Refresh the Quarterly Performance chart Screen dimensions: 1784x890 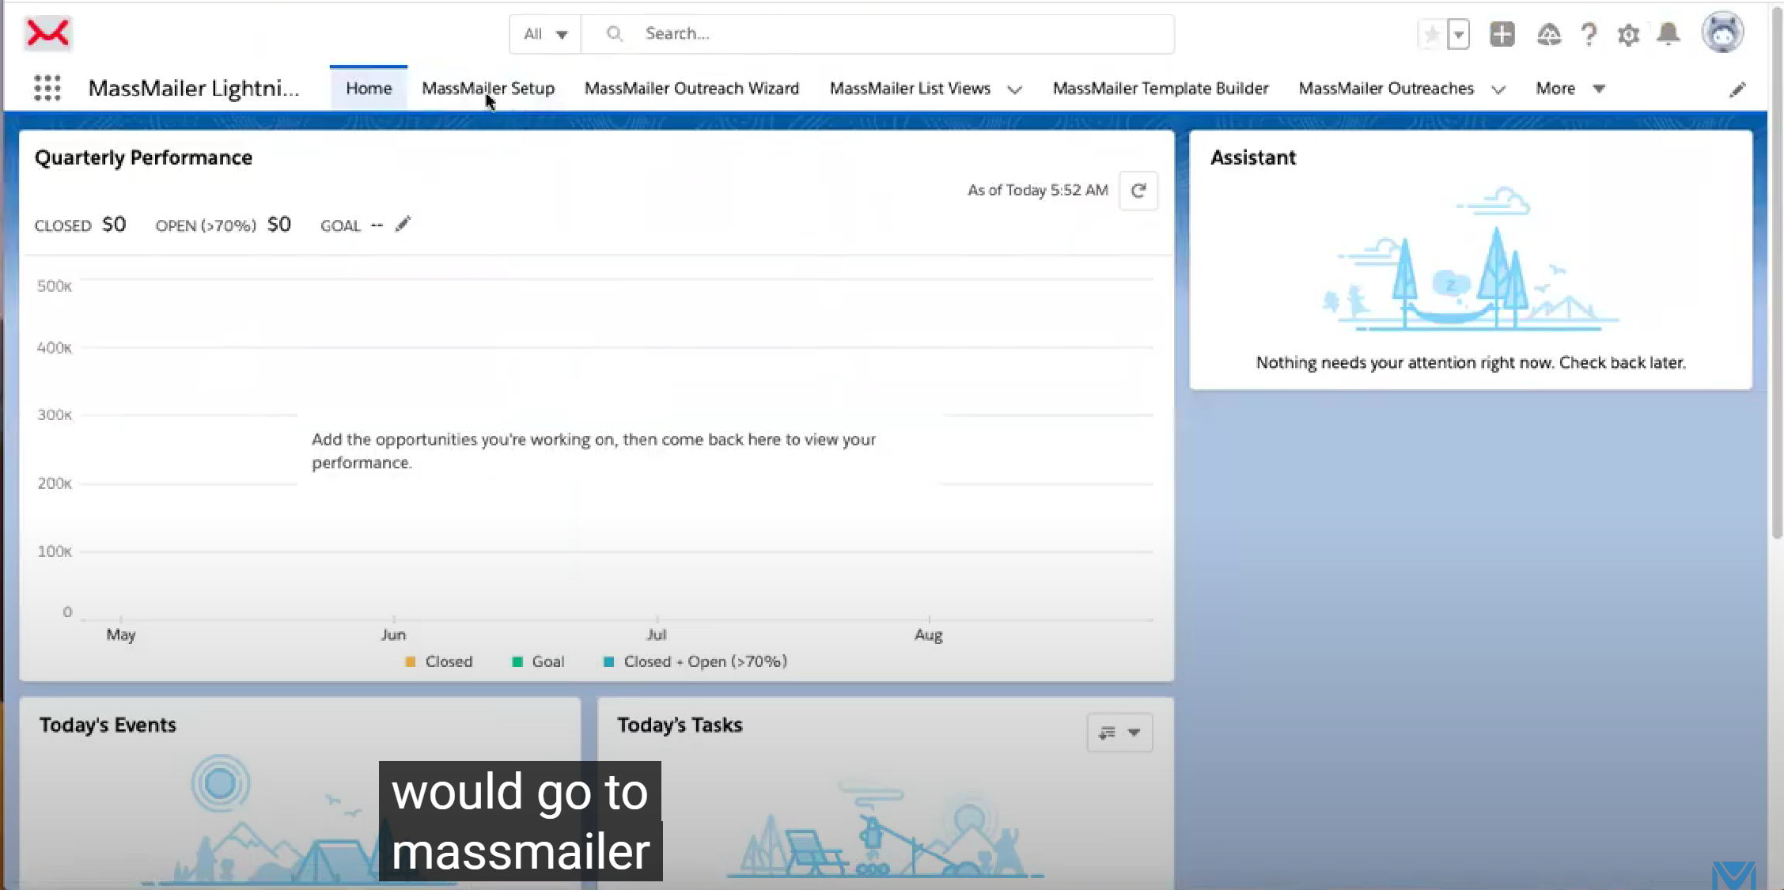1138,191
